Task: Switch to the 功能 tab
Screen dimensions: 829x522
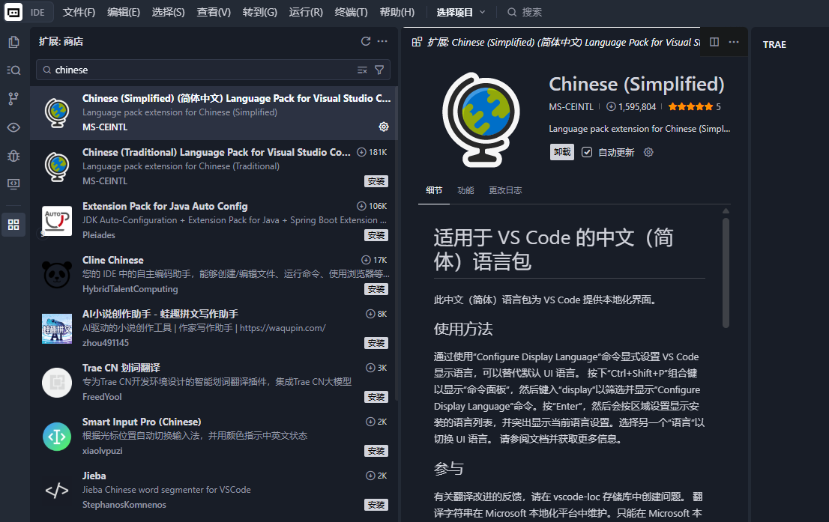Action: tap(465, 190)
